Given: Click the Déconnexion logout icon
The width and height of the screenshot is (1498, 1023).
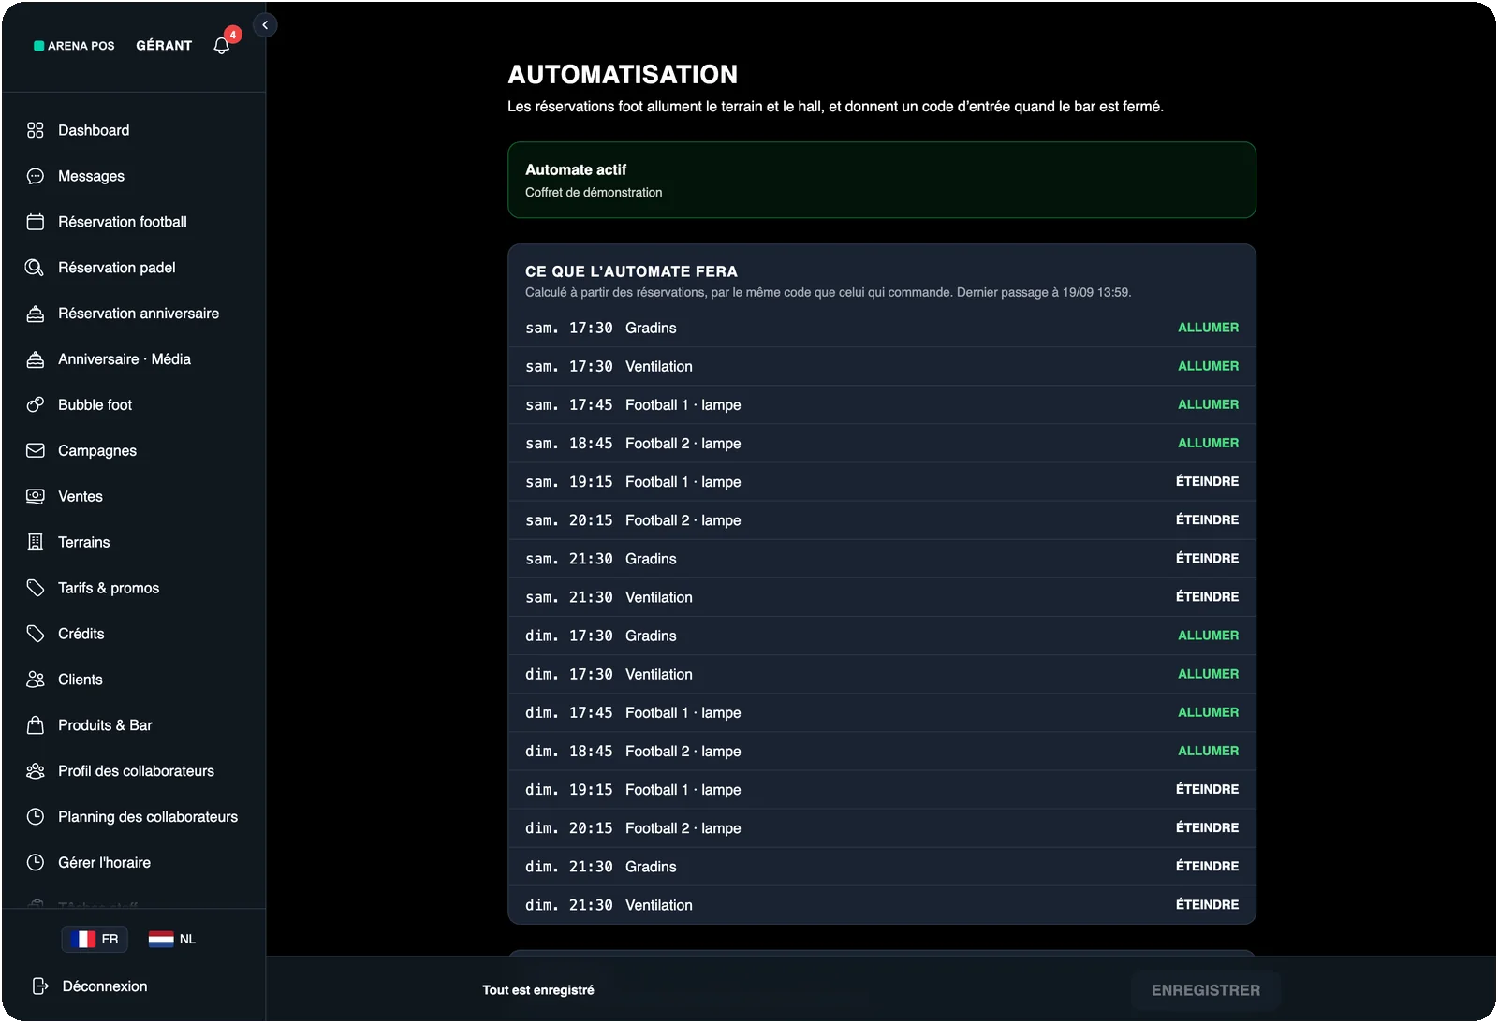Looking at the screenshot, I should point(40,986).
